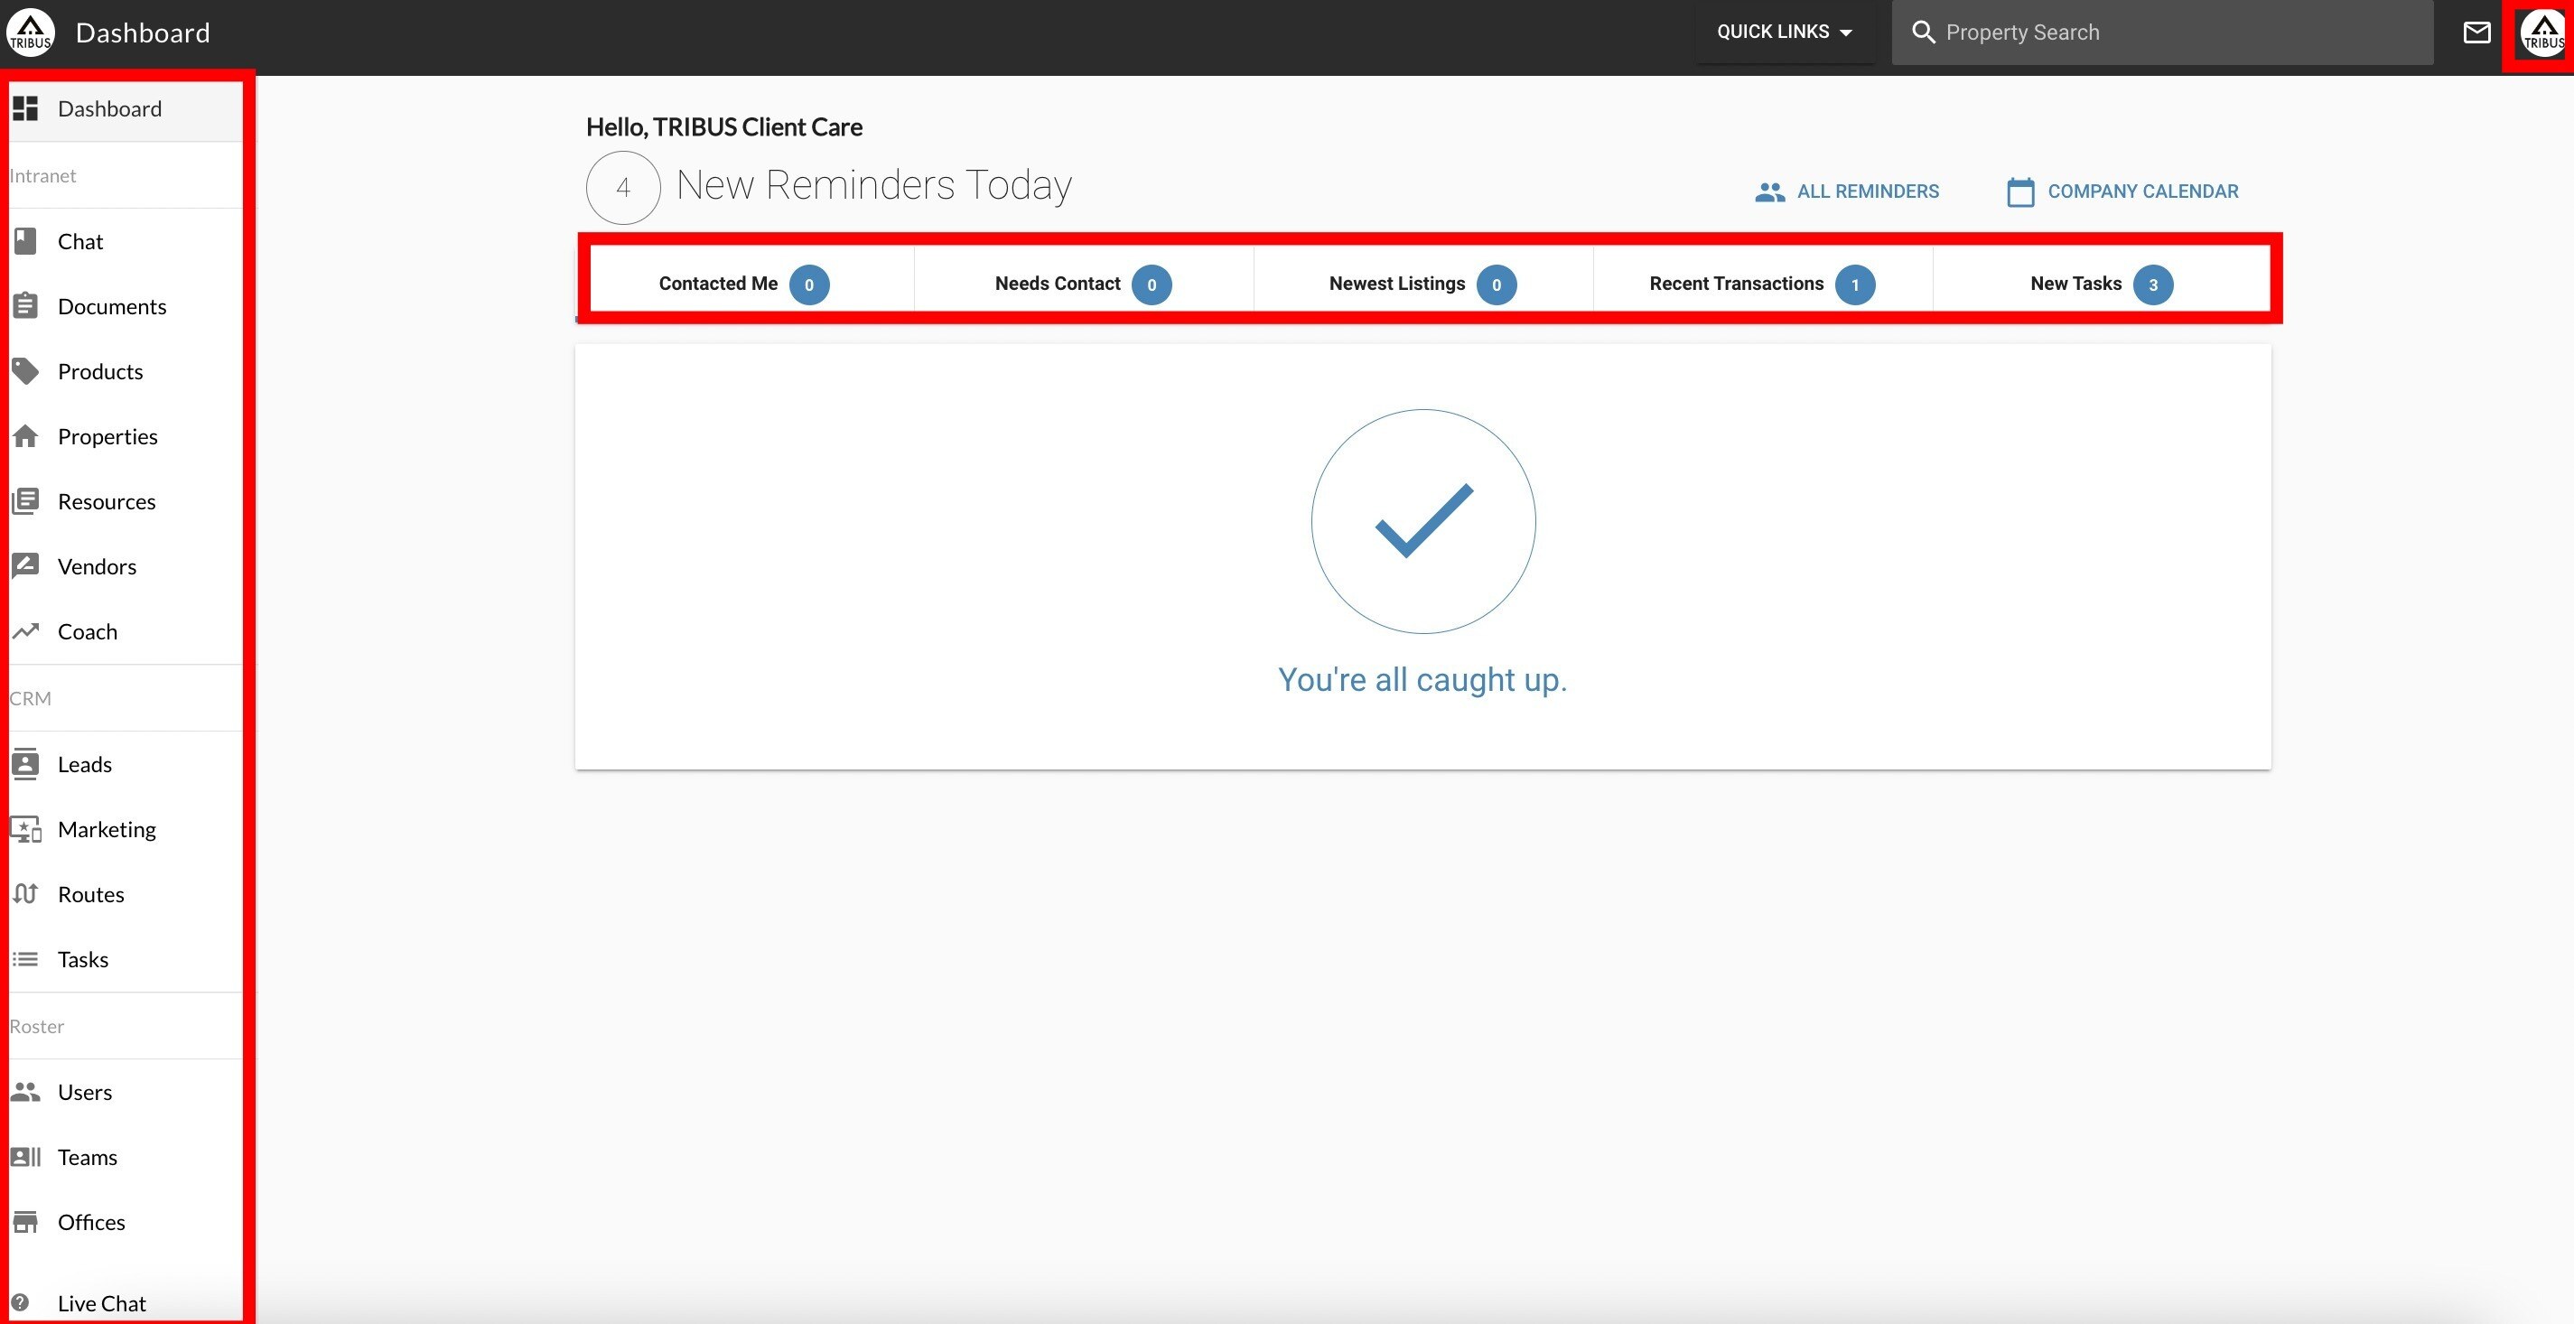Open Leads under CRM

(126, 764)
